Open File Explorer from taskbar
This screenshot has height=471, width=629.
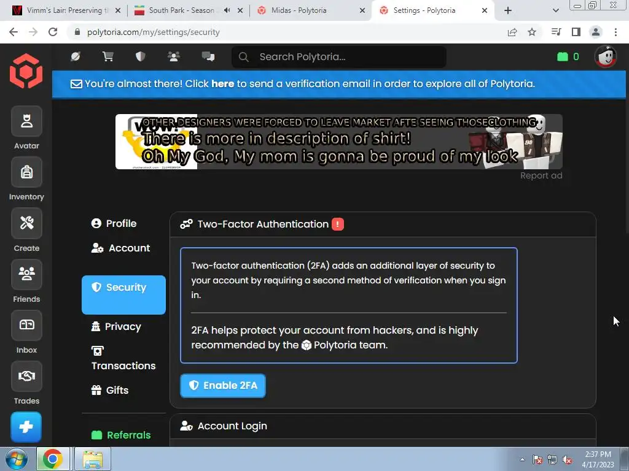(93, 459)
